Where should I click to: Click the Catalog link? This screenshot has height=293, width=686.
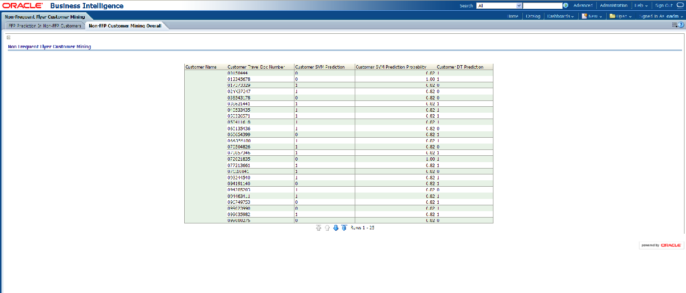click(x=533, y=16)
